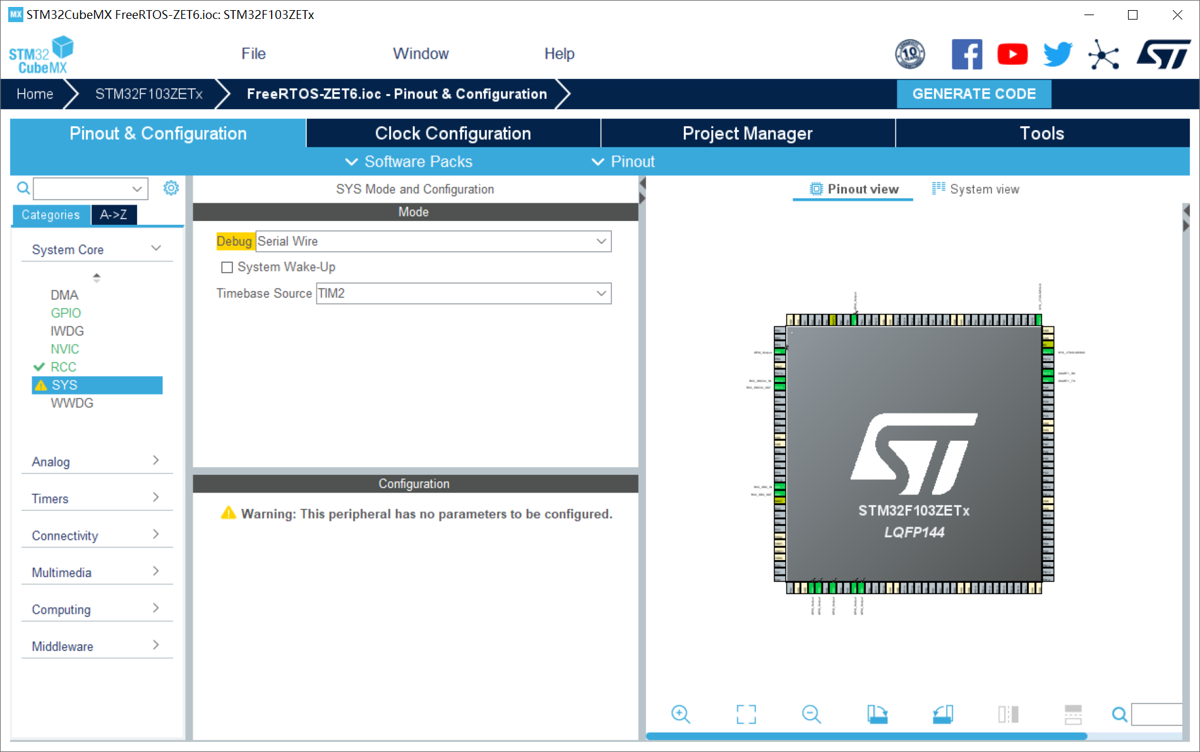
Task: Click the horizontal scrollbar below chip view
Action: pyautogui.click(x=866, y=736)
